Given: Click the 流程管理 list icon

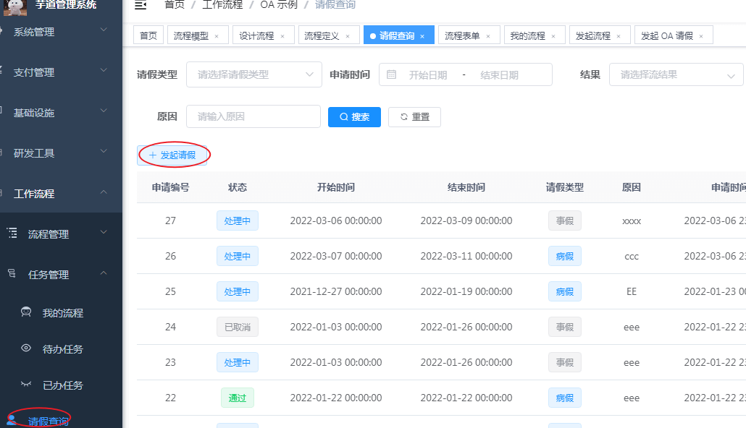Looking at the screenshot, I should coord(12,233).
